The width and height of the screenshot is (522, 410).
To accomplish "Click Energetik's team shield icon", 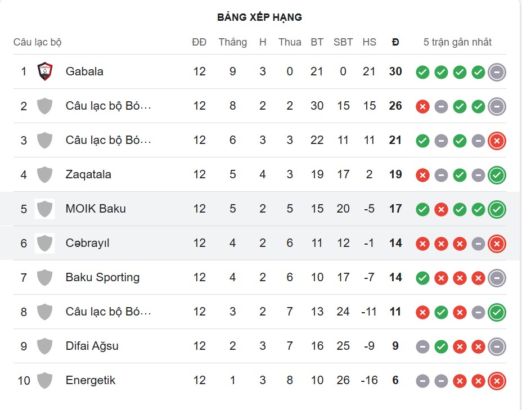I will pyautogui.click(x=44, y=380).
